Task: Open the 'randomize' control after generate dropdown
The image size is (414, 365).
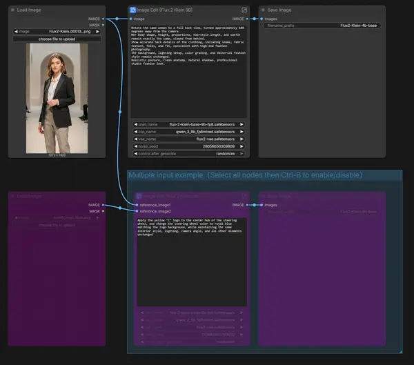Action: click(188, 154)
